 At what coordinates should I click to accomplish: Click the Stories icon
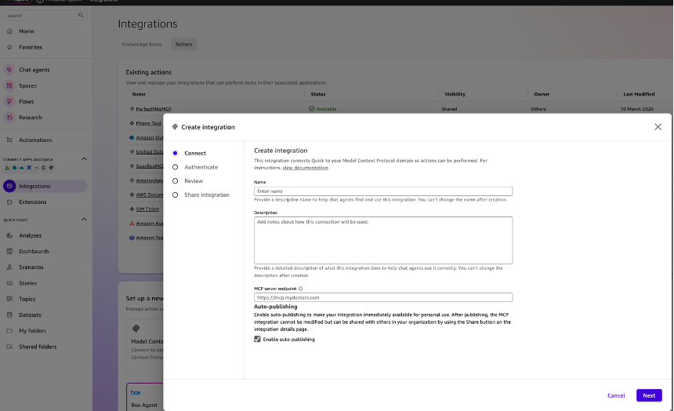tap(9, 283)
